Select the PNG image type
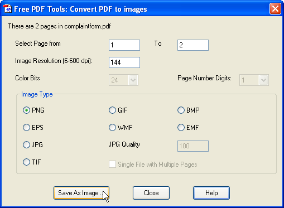This screenshot has height=208, width=284. tap(26, 110)
